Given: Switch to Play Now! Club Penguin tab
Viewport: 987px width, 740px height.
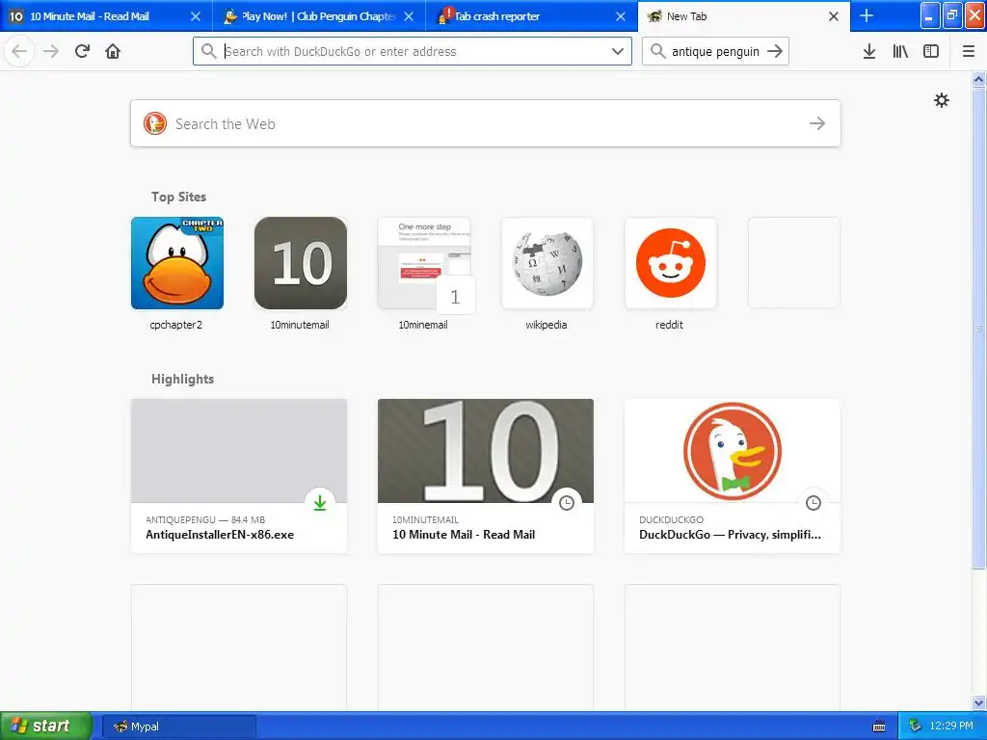Looking at the screenshot, I should coord(318,16).
